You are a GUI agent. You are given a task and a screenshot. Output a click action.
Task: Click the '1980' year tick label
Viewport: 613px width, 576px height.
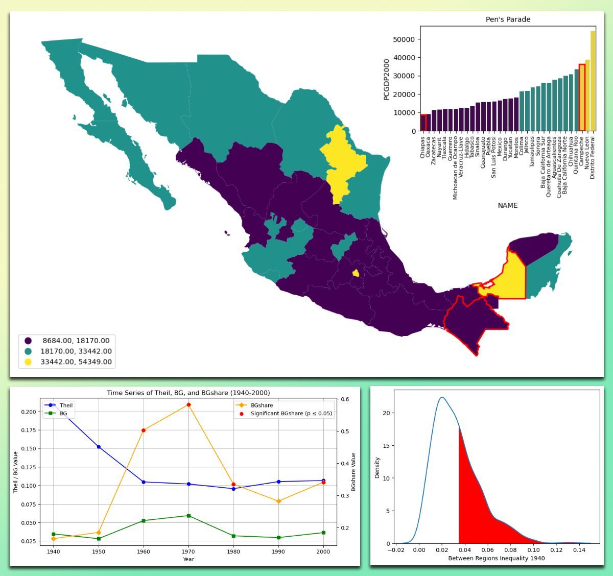[233, 551]
